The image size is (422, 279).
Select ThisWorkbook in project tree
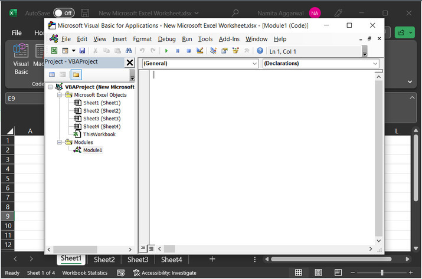(99, 134)
